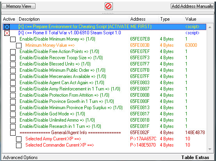Enable the Minimum Money checkbox
Image resolution: width=216 pixels, height=161 pixels.
pyautogui.click(x=13, y=39)
